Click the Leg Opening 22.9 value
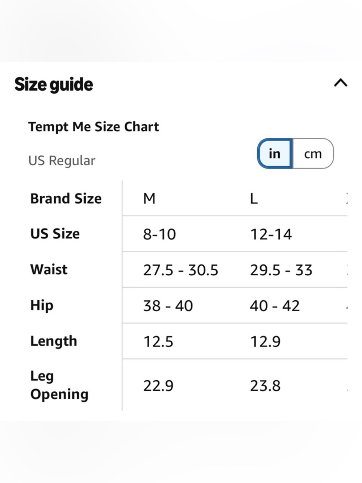 click(x=158, y=386)
